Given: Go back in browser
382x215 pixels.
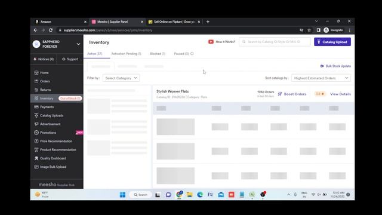Looking at the screenshot, I should click(36, 30).
